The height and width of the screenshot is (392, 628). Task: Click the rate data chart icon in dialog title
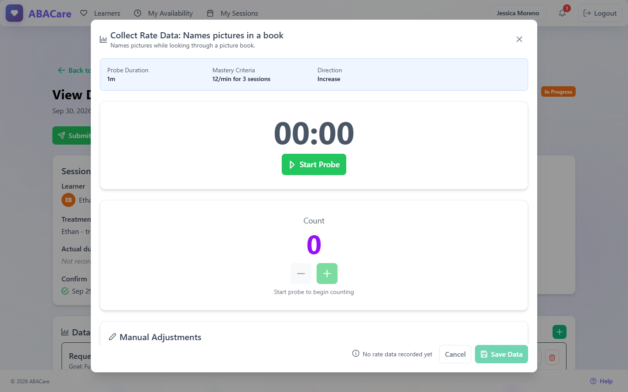point(103,40)
